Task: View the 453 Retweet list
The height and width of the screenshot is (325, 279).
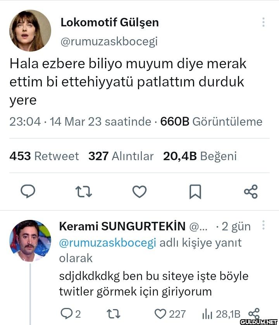Action: point(44,156)
